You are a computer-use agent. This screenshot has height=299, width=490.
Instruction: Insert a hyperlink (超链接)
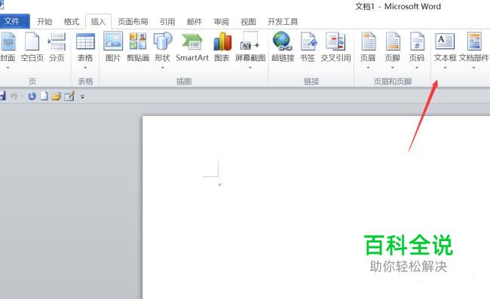pyautogui.click(x=283, y=47)
